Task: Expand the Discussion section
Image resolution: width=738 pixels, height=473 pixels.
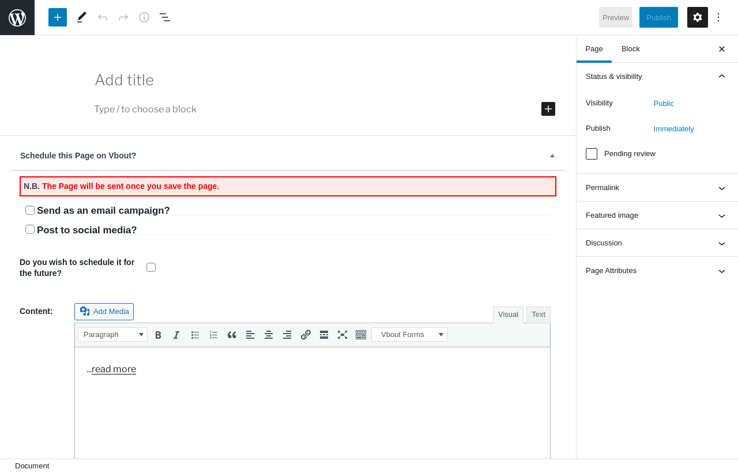Action: 657,243
